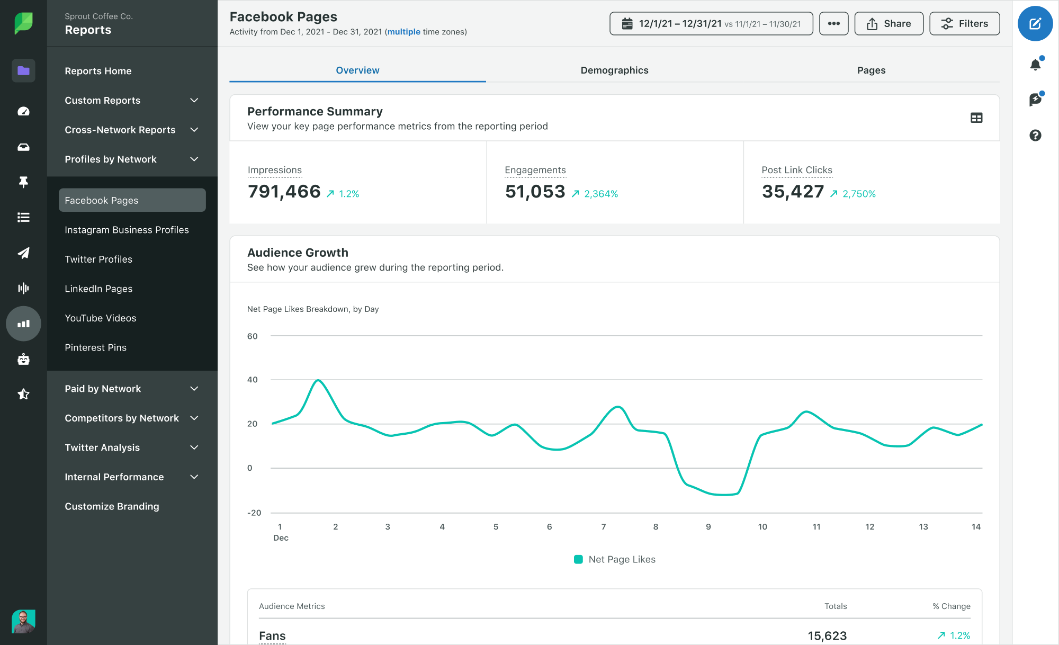Select the Twitter Analysis dropdown
Screen dimensions: 1059x645
tap(133, 447)
